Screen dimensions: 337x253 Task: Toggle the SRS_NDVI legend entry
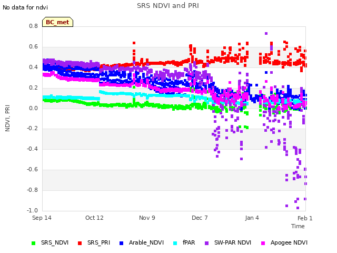click(50, 242)
